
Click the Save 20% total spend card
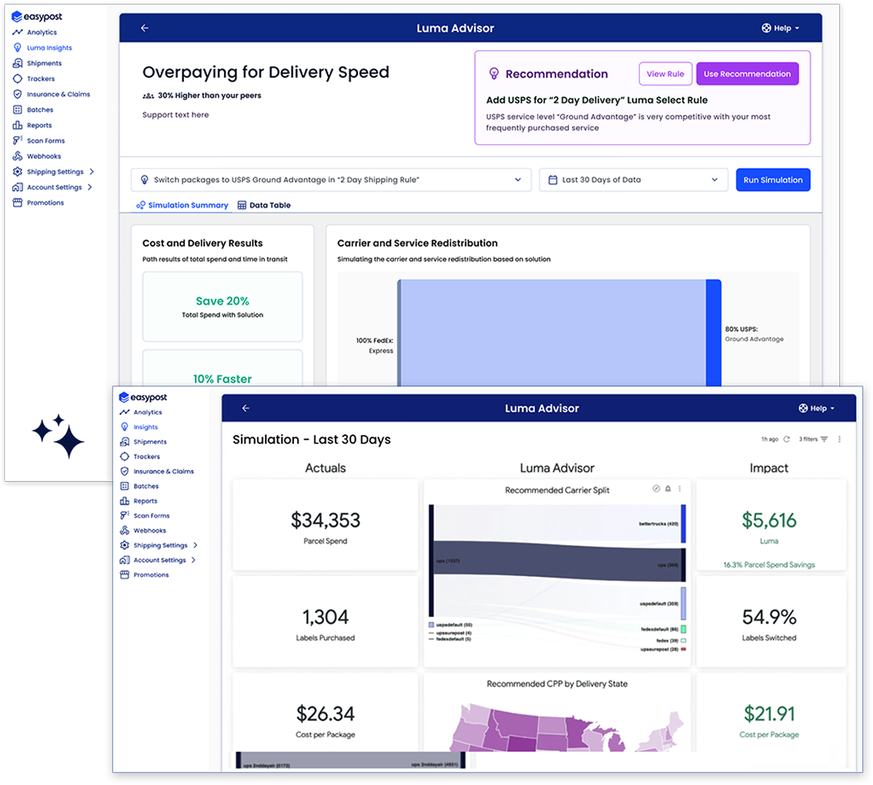222,307
